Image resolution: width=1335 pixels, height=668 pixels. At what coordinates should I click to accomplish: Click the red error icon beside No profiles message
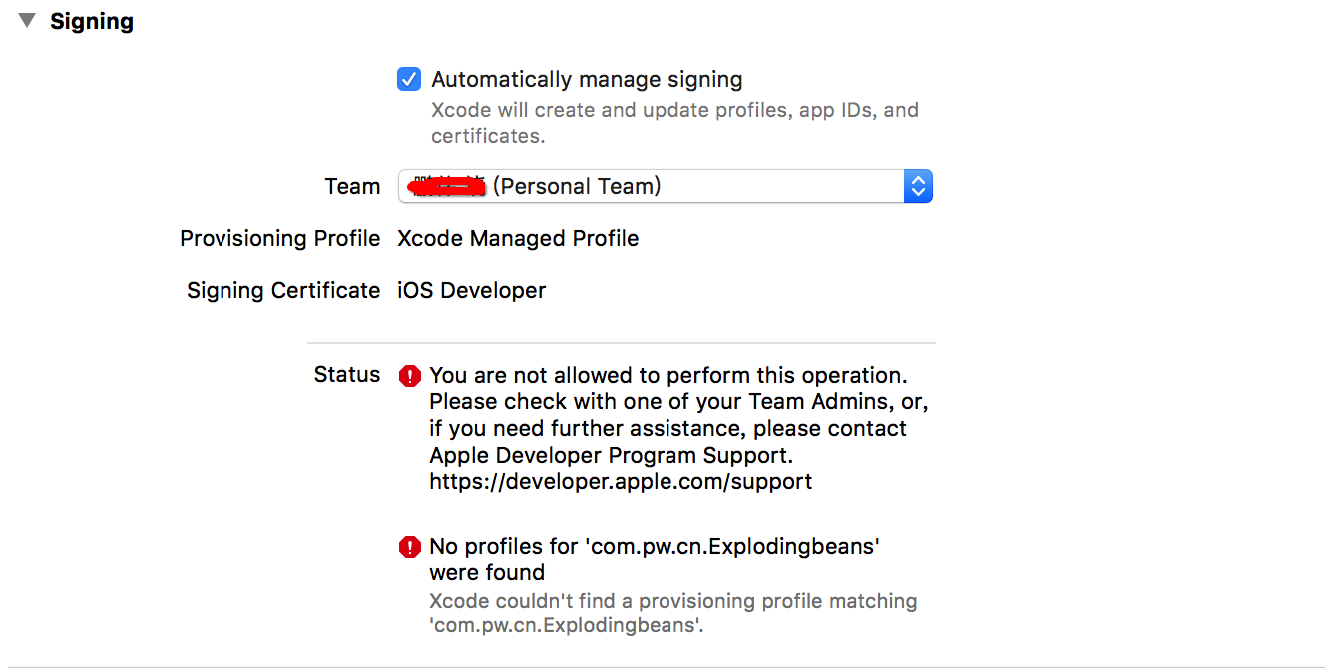[x=410, y=547]
